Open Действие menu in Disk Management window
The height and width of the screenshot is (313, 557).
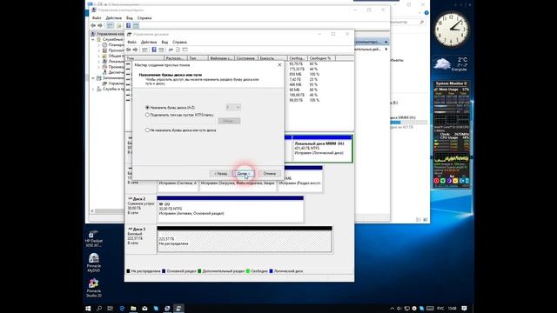click(149, 42)
